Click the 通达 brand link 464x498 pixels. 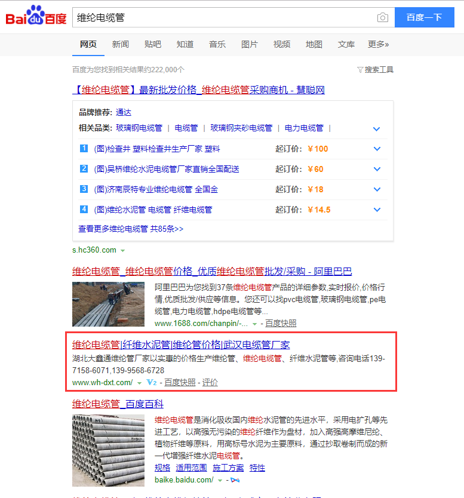click(x=124, y=112)
